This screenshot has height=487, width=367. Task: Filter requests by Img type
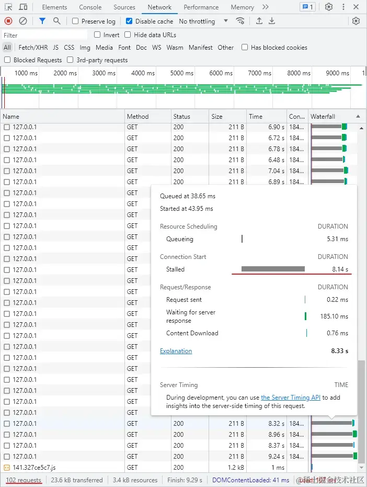85,48
